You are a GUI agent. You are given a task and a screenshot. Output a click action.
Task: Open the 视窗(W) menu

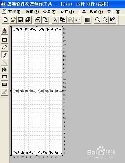[x=96, y=12]
